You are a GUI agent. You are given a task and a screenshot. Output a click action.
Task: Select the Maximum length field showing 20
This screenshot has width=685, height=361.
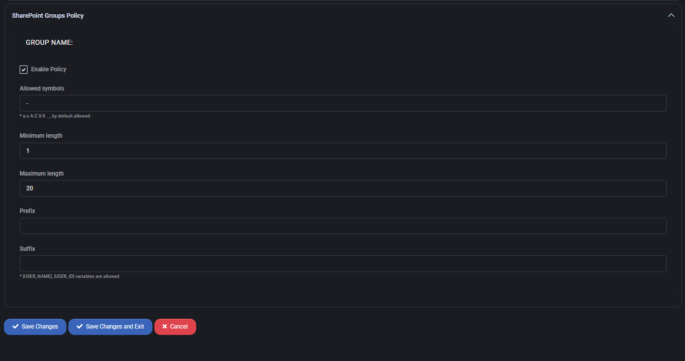(343, 188)
